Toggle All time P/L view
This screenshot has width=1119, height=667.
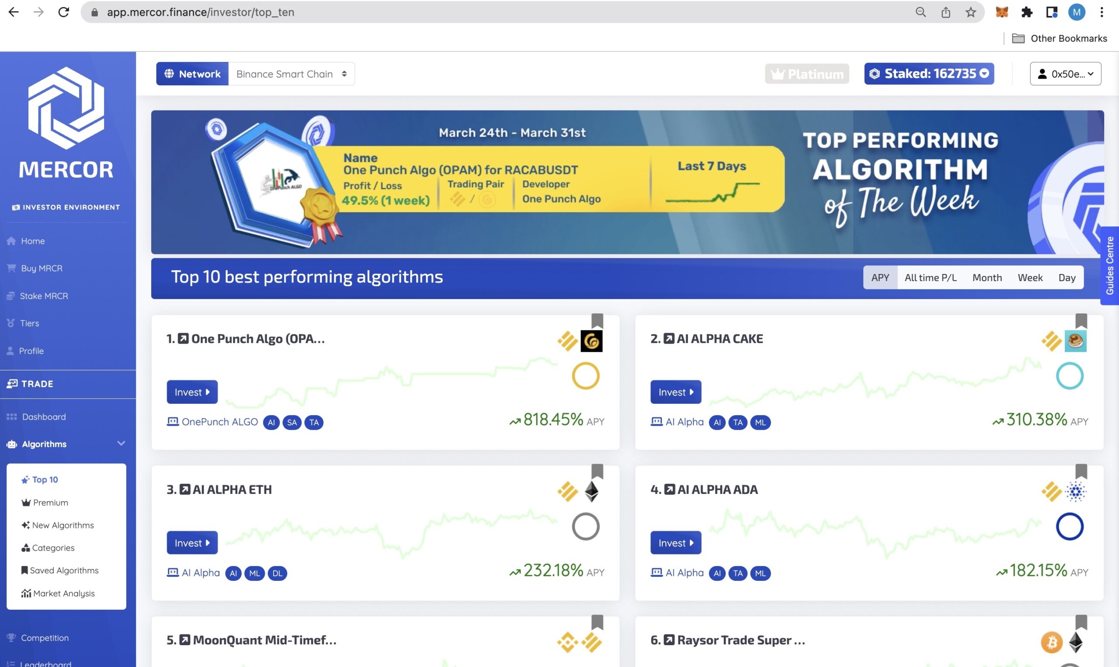point(930,277)
